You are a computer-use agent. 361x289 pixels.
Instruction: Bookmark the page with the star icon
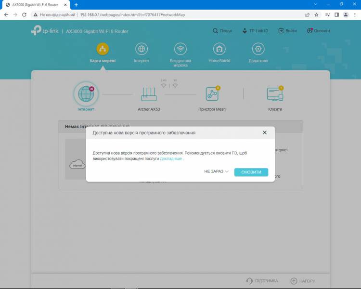point(316,15)
